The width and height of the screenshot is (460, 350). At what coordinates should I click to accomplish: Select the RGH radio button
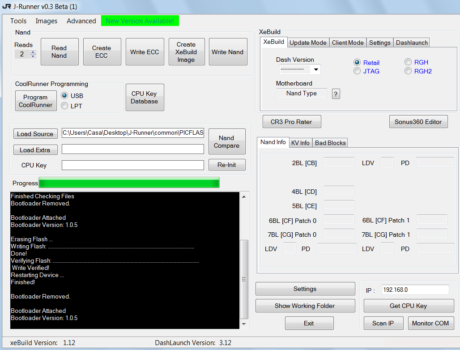[408, 62]
